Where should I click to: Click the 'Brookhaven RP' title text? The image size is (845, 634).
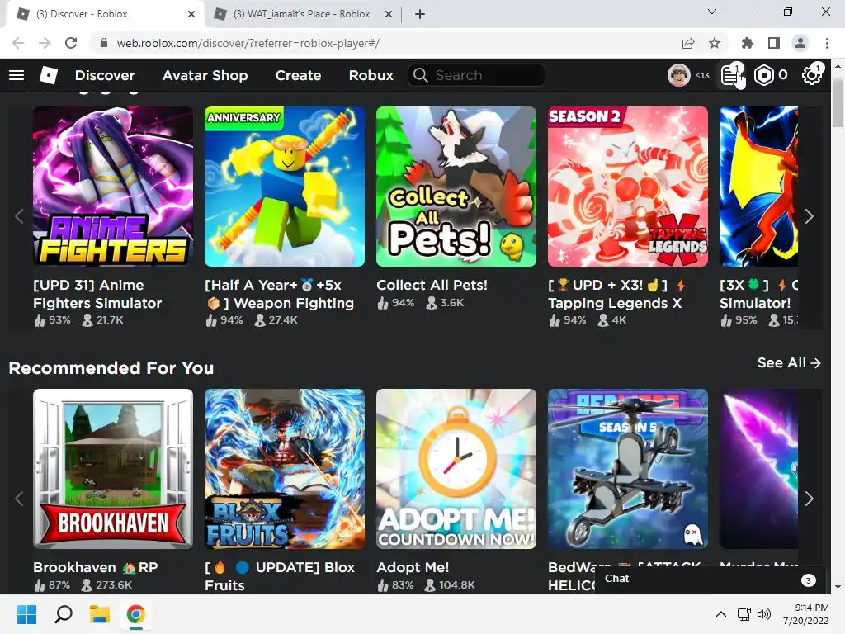96,567
